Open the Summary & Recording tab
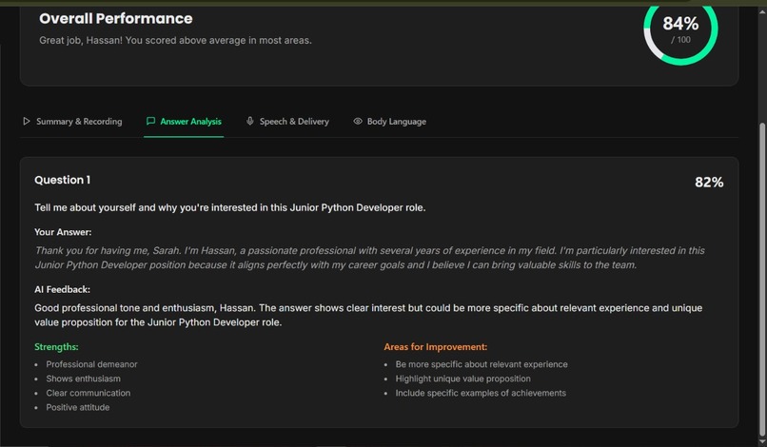The height and width of the screenshot is (447, 767). click(79, 122)
